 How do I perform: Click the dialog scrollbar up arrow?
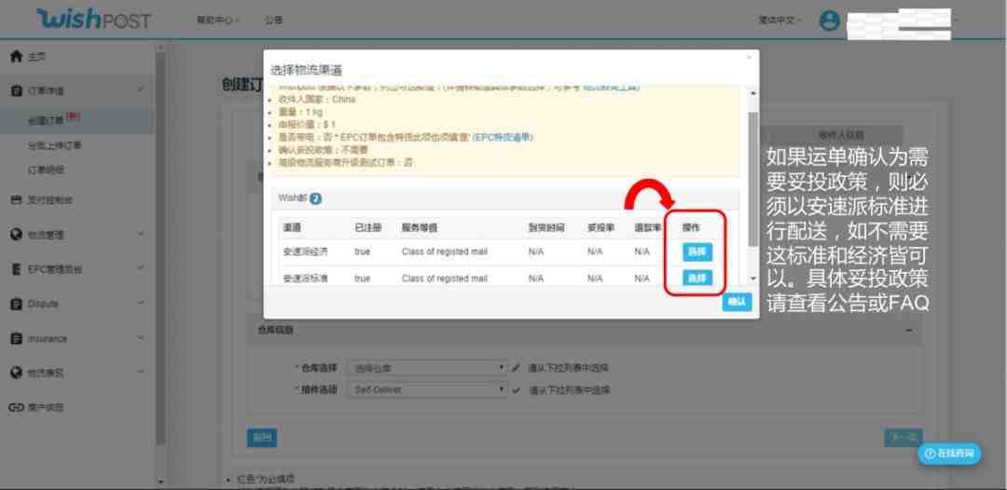coord(752,92)
